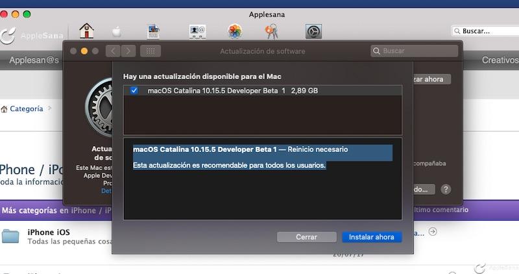Open the Photos flower toolbar icon
This screenshot has width=519, height=274.
point(235,32)
